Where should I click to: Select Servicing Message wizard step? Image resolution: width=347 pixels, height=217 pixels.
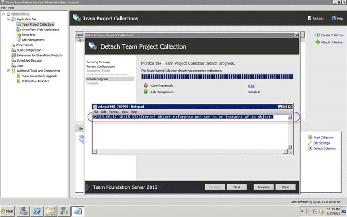(98, 62)
